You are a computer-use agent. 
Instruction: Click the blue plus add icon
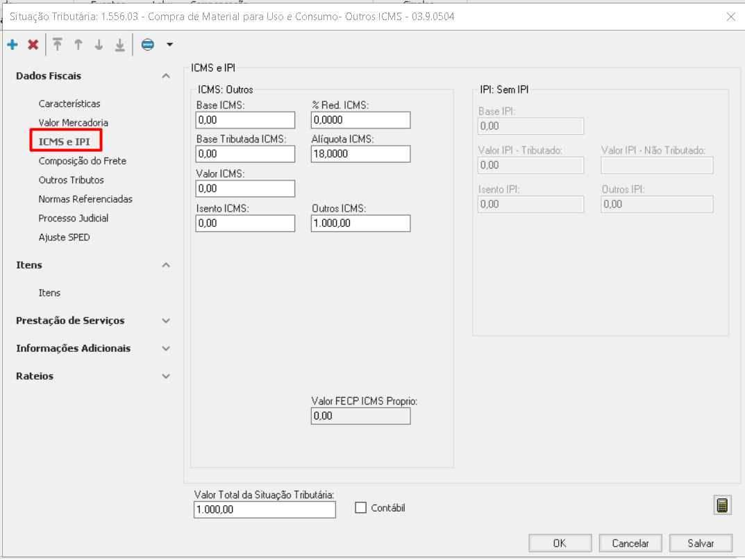pos(12,45)
